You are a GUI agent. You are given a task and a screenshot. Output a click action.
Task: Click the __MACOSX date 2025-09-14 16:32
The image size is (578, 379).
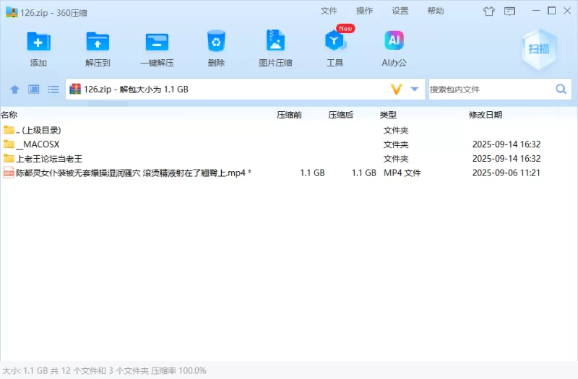(506, 144)
